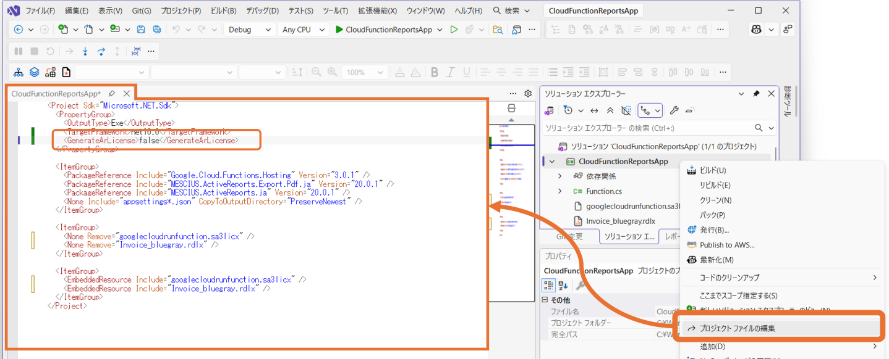Click the Alphabetical sort icon in Properties panel
889x359 pixels.
coord(563,285)
